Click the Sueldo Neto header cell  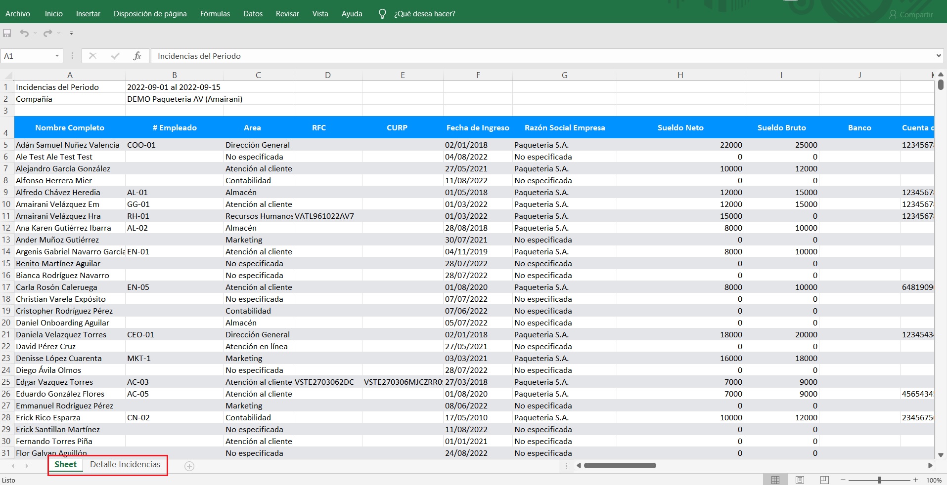coord(680,128)
